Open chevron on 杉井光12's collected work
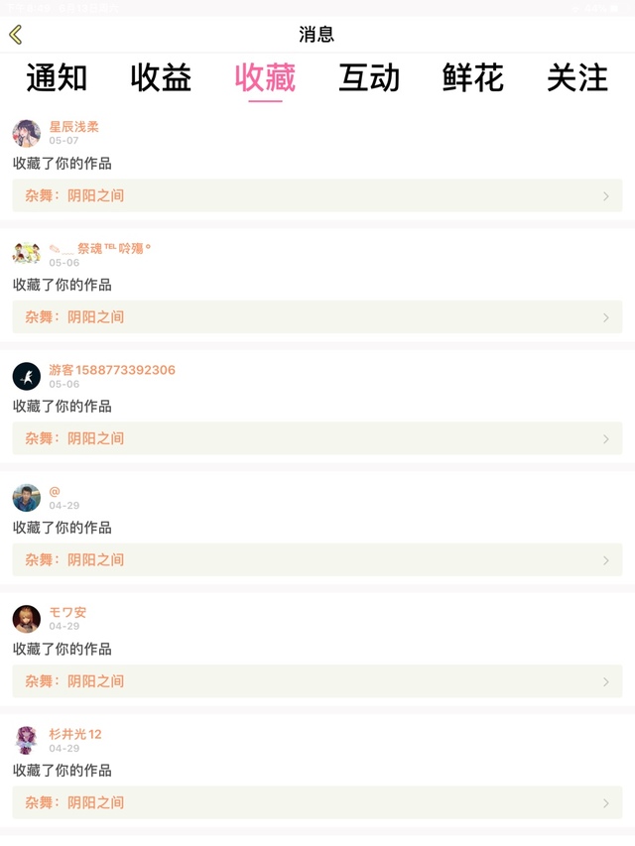 pos(606,803)
